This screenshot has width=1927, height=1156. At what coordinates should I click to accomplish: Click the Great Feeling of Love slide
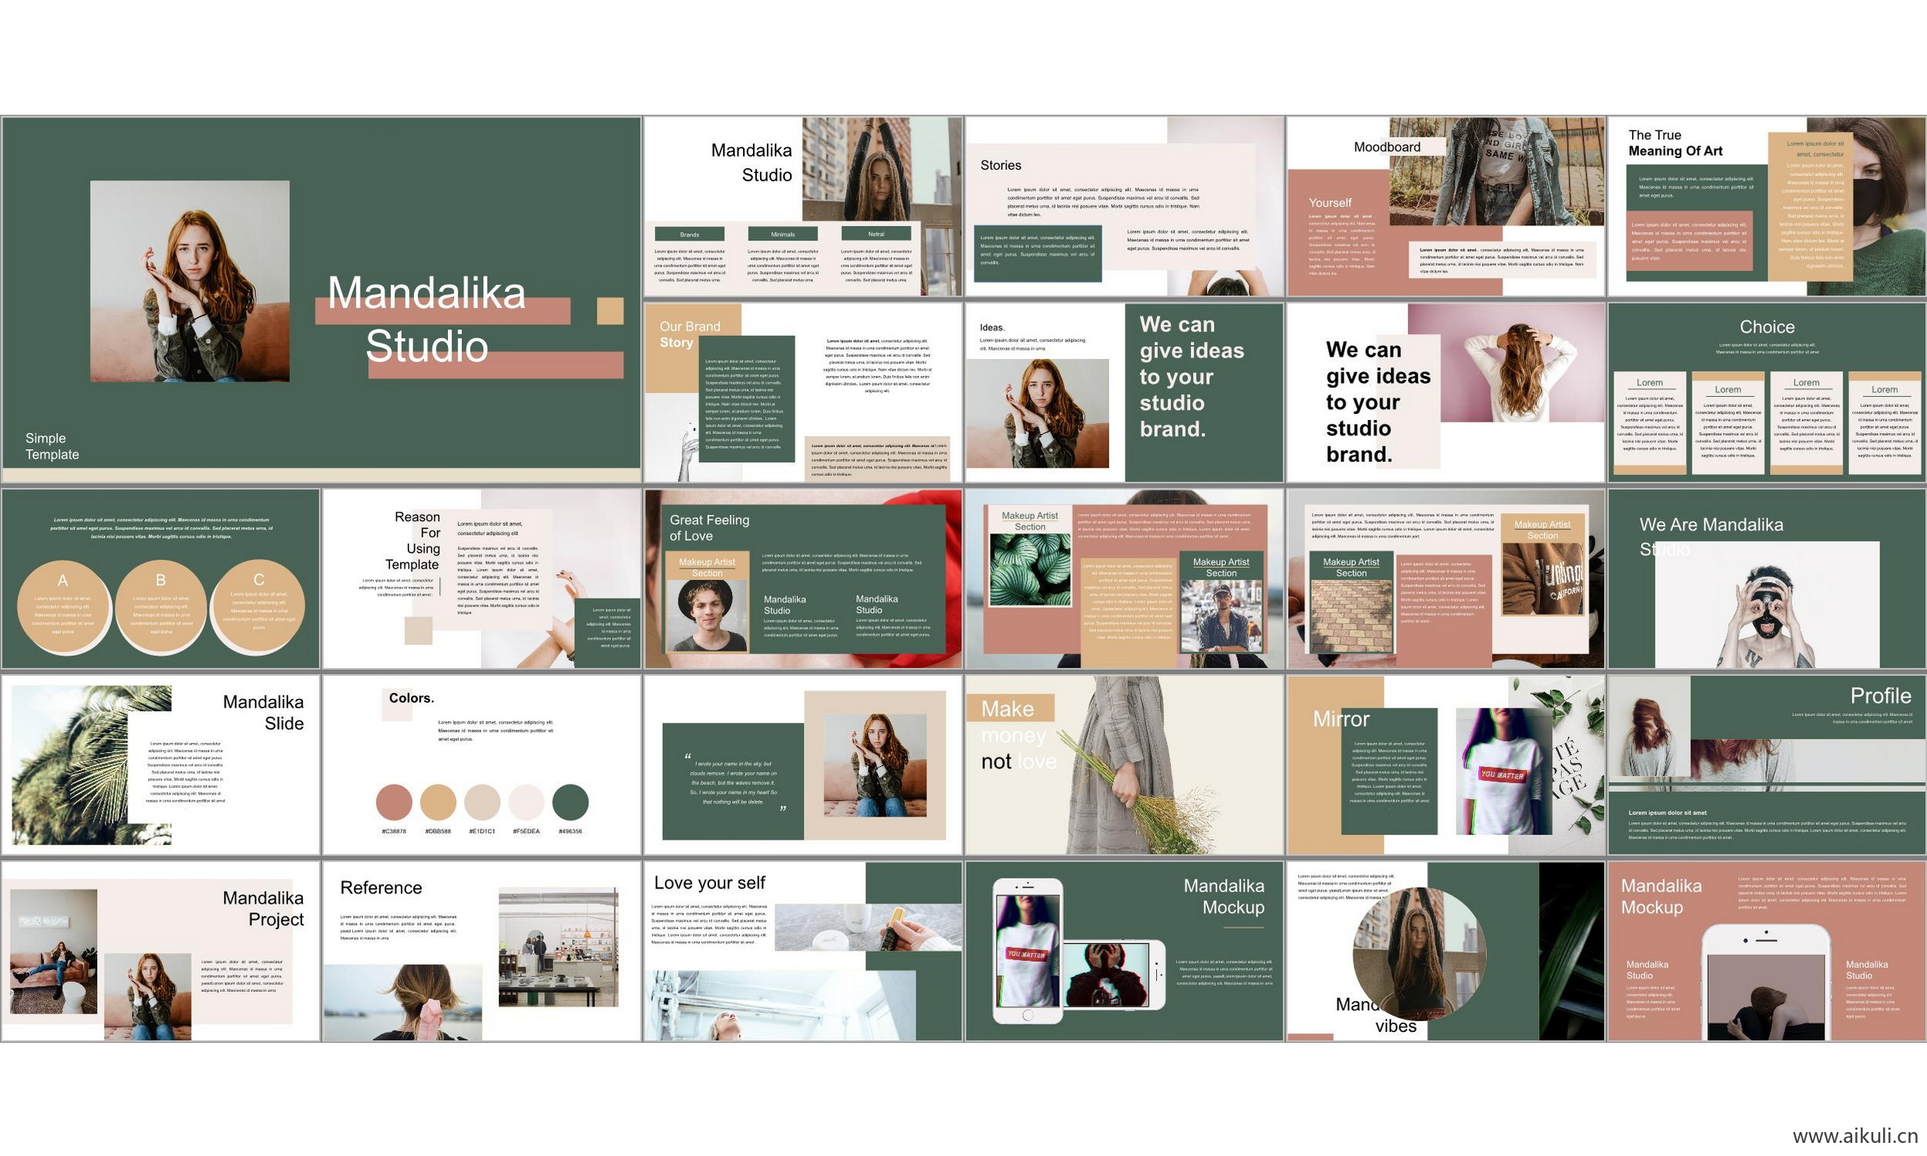pyautogui.click(x=803, y=579)
